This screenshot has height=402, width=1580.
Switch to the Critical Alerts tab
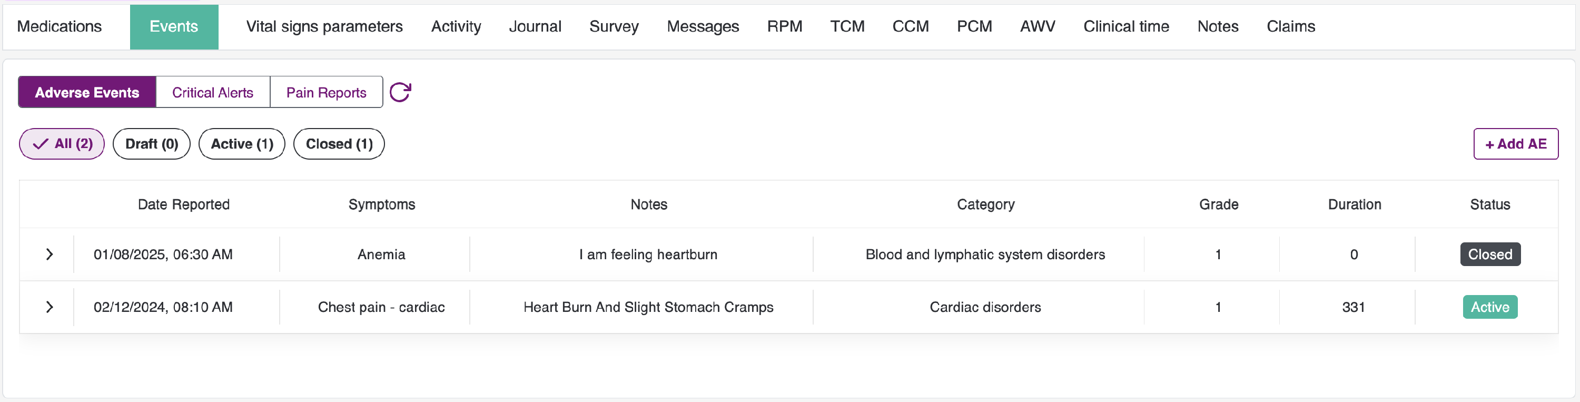coord(212,92)
